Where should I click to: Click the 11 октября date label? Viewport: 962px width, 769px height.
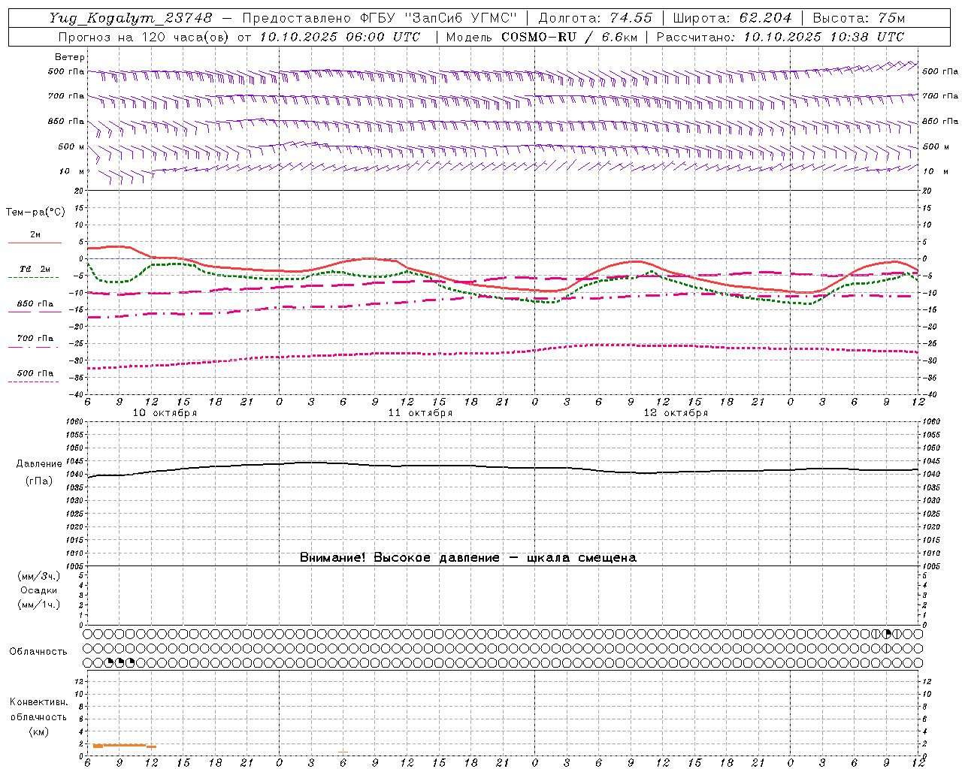point(420,413)
